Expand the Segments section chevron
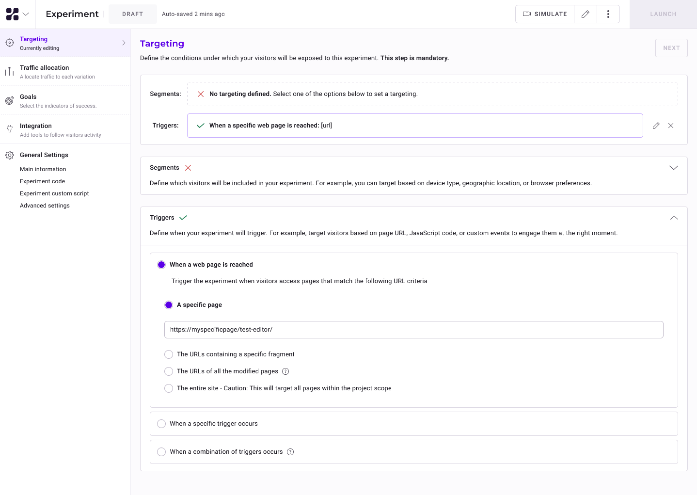This screenshot has height=495, width=697. click(x=673, y=168)
